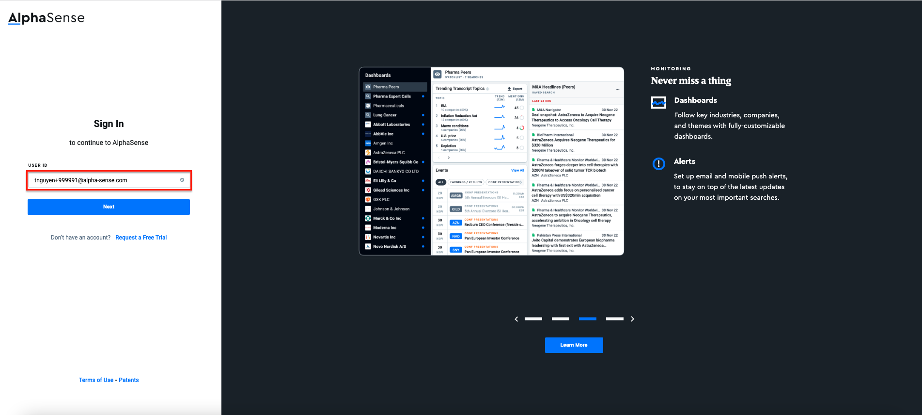Go to the previous carousel slide arrow
Image resolution: width=922 pixels, height=415 pixels.
(516, 319)
